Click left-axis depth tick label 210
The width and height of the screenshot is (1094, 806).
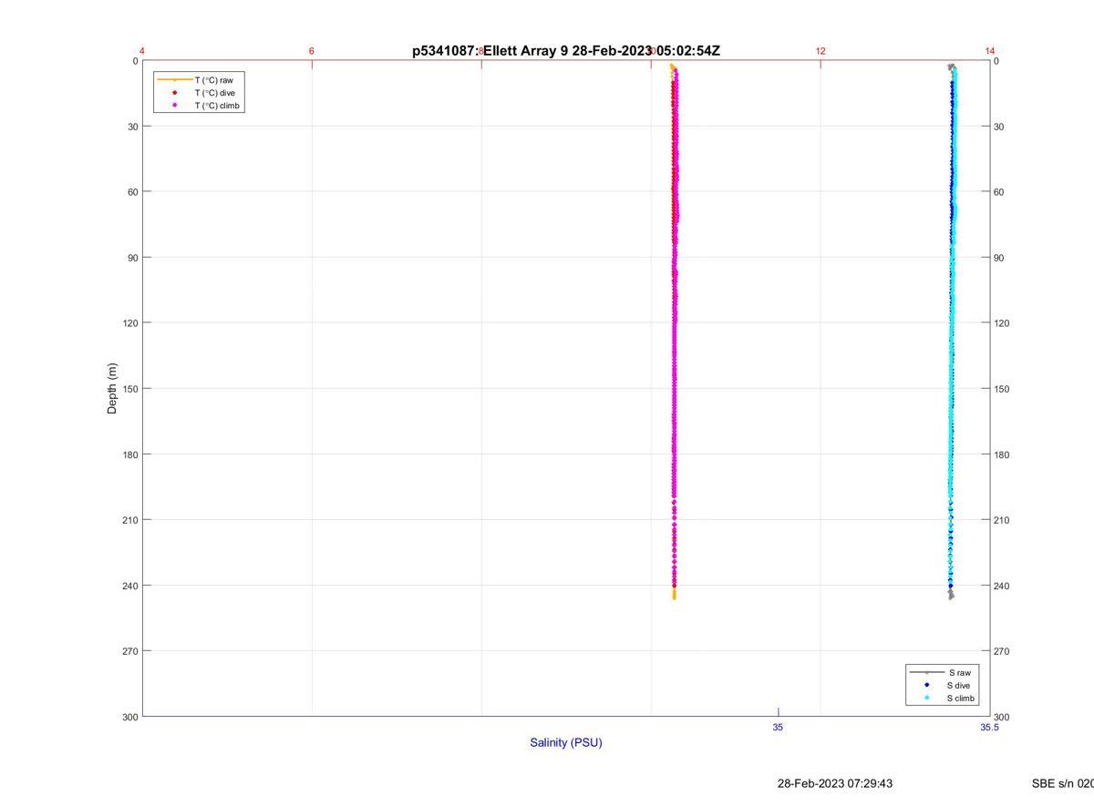point(129,520)
